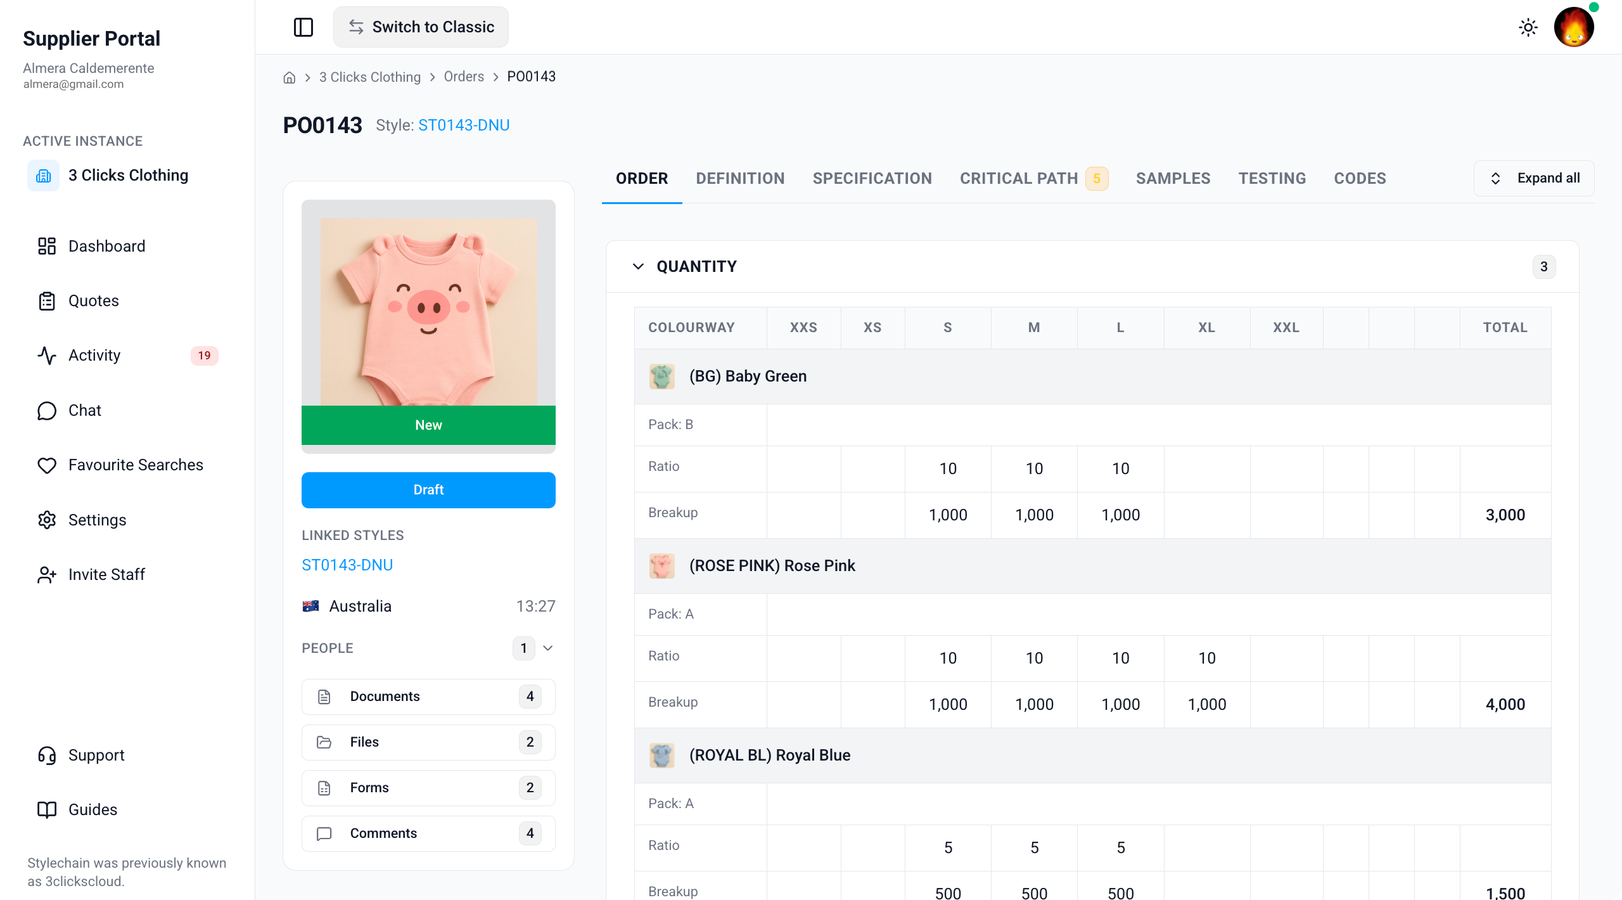Click Switch to Classic button
1622x900 pixels.
click(x=421, y=27)
